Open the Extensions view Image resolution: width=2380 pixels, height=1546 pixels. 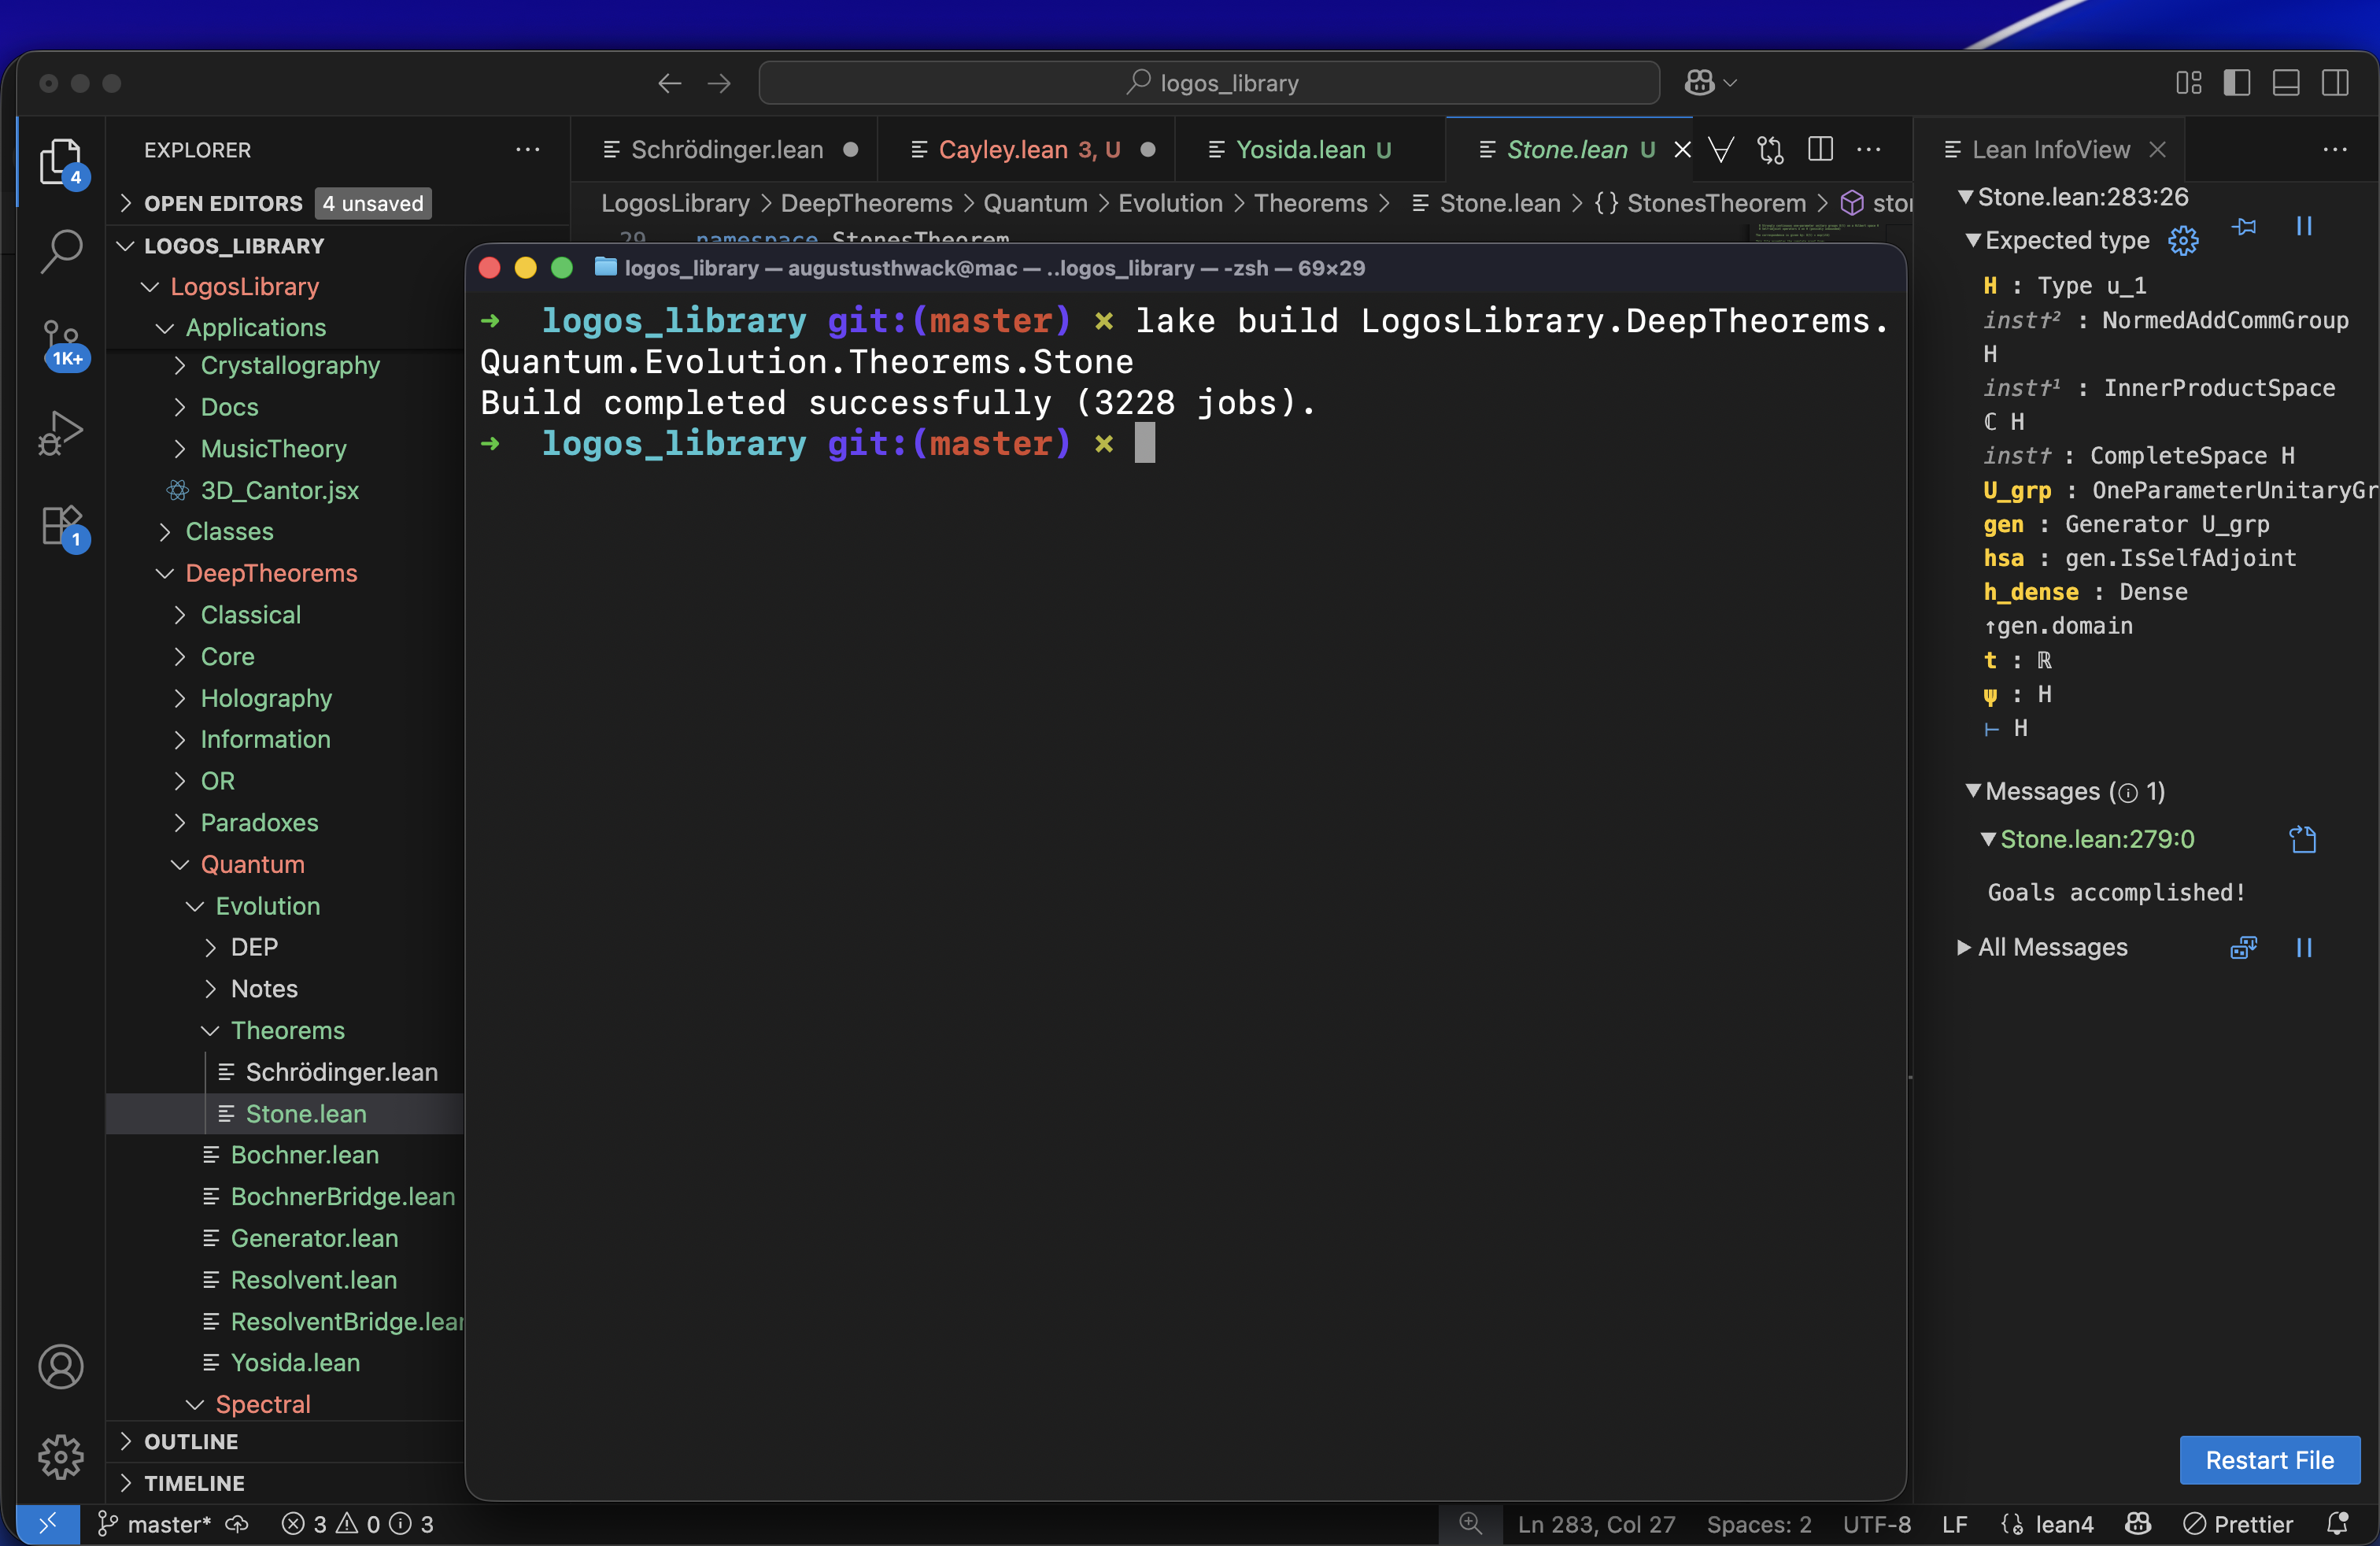click(61, 524)
